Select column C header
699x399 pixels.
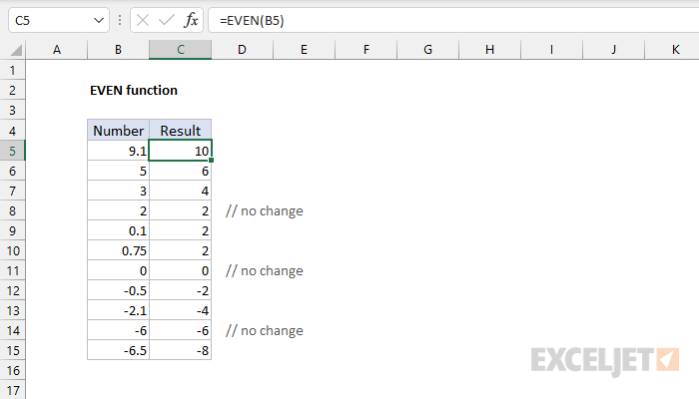(180, 50)
